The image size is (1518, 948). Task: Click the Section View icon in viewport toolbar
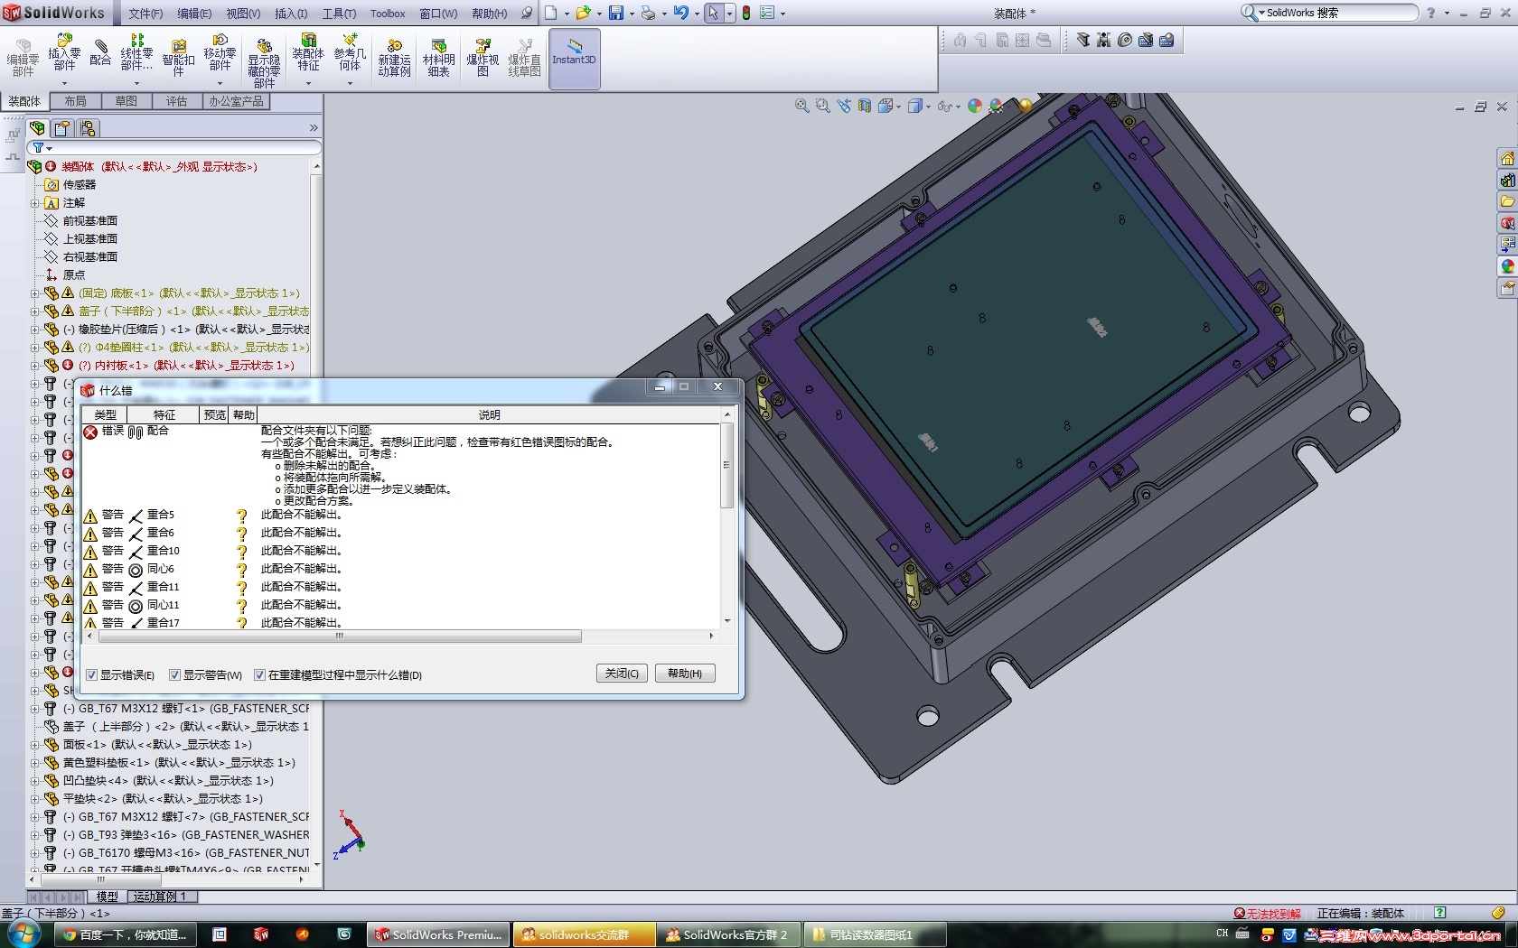865,106
